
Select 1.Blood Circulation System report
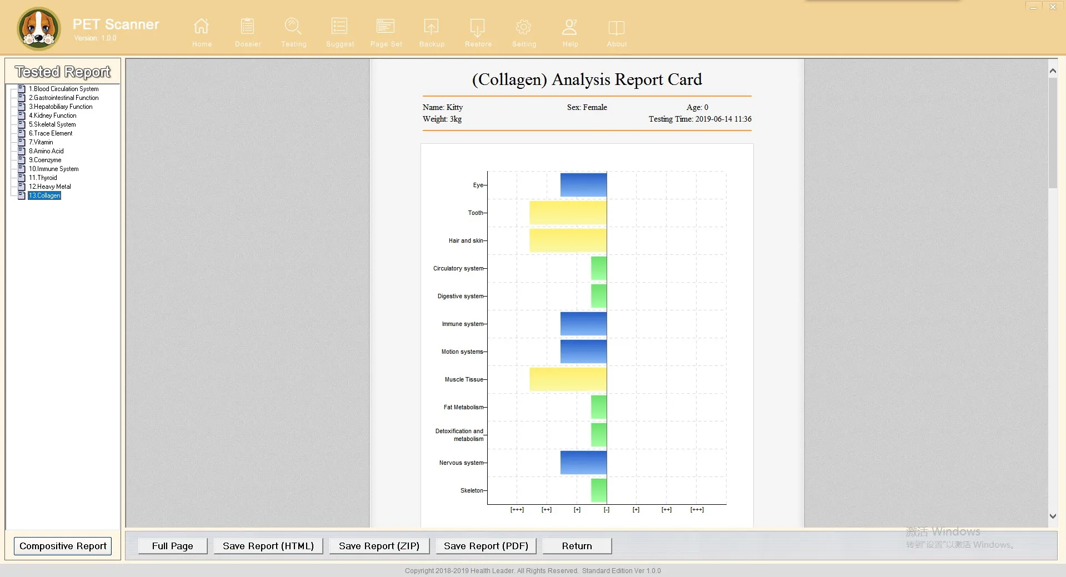[x=64, y=89]
